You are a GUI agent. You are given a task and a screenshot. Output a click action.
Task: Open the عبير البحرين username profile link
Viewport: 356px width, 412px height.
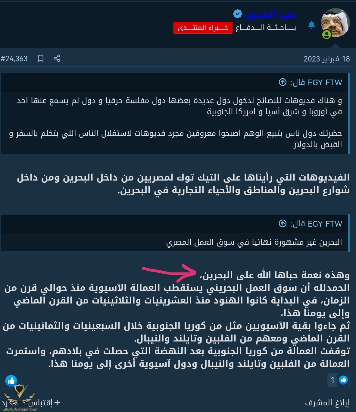271,14
